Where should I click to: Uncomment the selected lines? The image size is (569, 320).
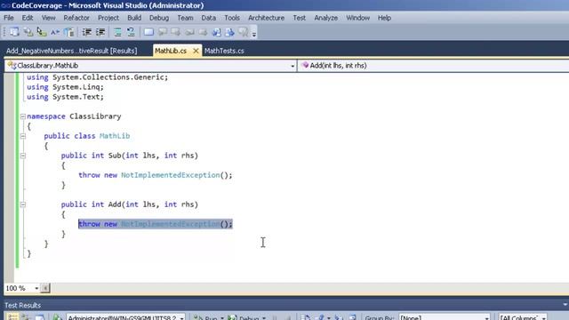(131, 32)
